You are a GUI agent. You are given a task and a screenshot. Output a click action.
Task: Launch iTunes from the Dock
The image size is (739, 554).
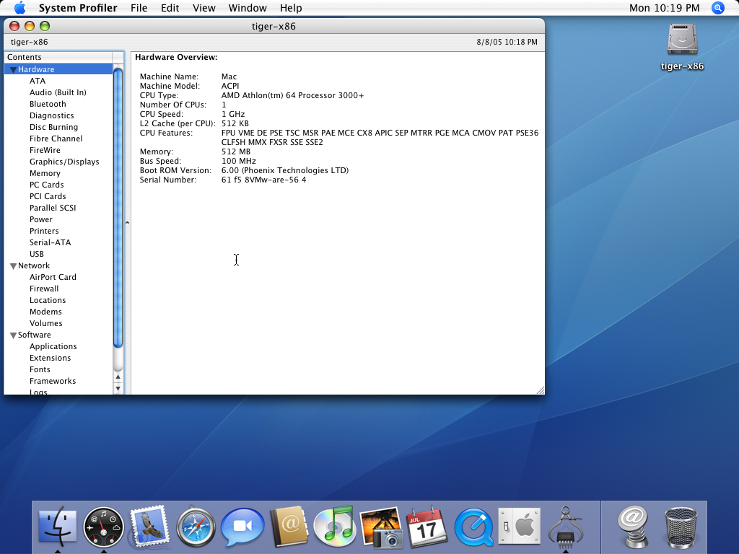click(x=335, y=526)
